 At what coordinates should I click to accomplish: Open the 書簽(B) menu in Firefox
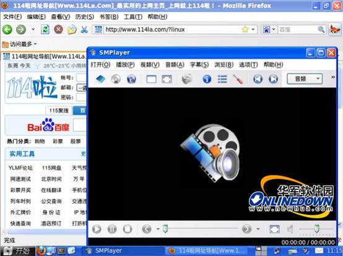pyautogui.click(x=109, y=17)
